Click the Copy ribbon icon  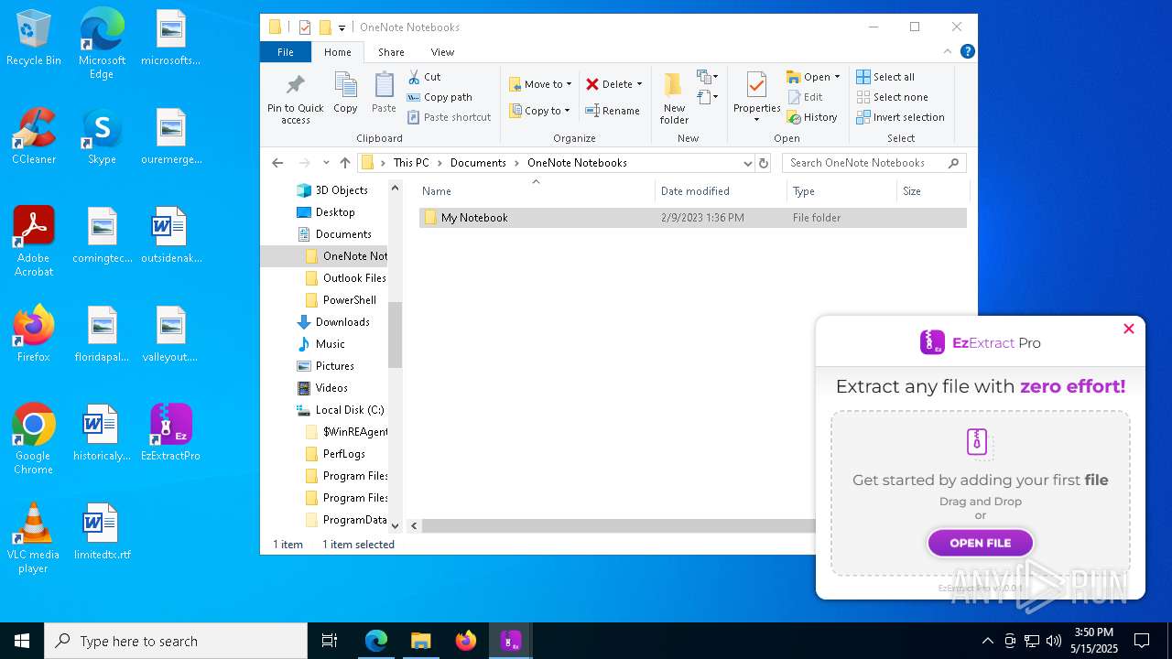[345, 92]
